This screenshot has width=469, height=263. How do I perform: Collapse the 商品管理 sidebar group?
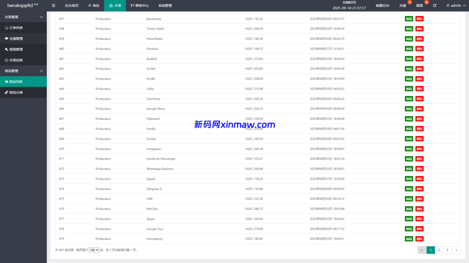[23, 71]
